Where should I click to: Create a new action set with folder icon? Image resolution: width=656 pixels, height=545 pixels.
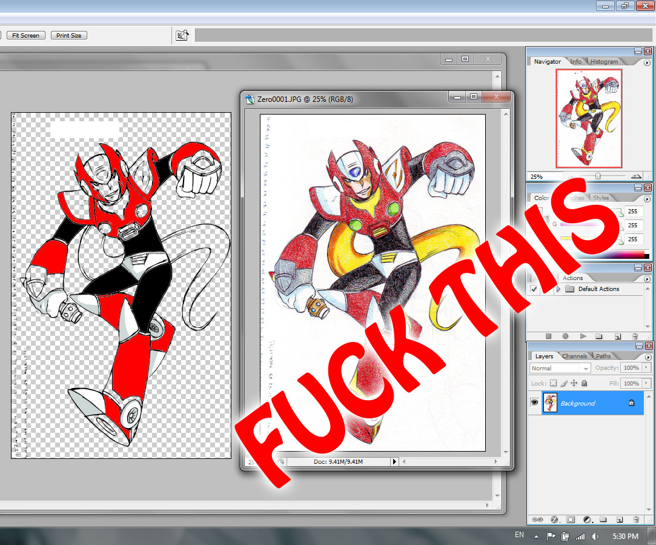coord(598,336)
